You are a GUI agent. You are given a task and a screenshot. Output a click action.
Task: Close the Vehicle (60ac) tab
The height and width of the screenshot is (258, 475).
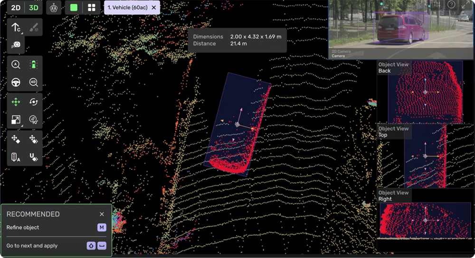coord(153,8)
